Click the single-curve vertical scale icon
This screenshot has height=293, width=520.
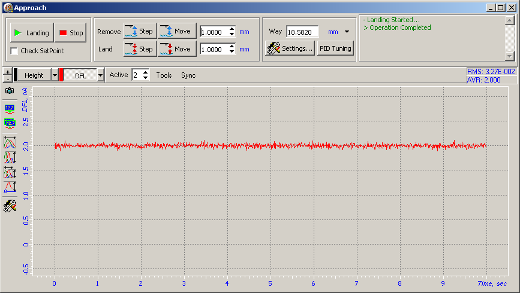point(10,187)
